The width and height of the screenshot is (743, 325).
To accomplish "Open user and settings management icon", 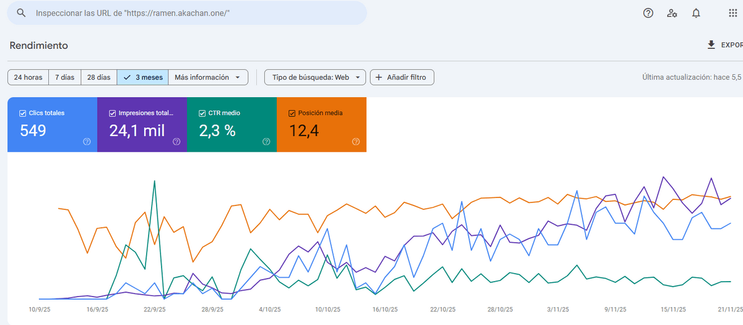I will pyautogui.click(x=672, y=13).
